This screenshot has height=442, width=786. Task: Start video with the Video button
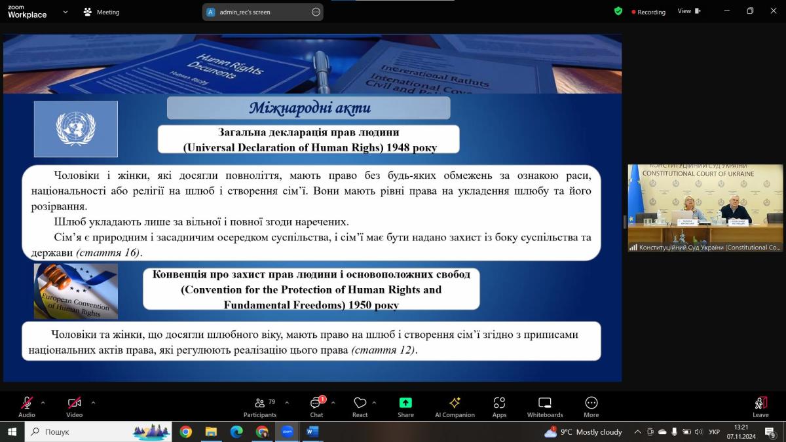coord(75,406)
